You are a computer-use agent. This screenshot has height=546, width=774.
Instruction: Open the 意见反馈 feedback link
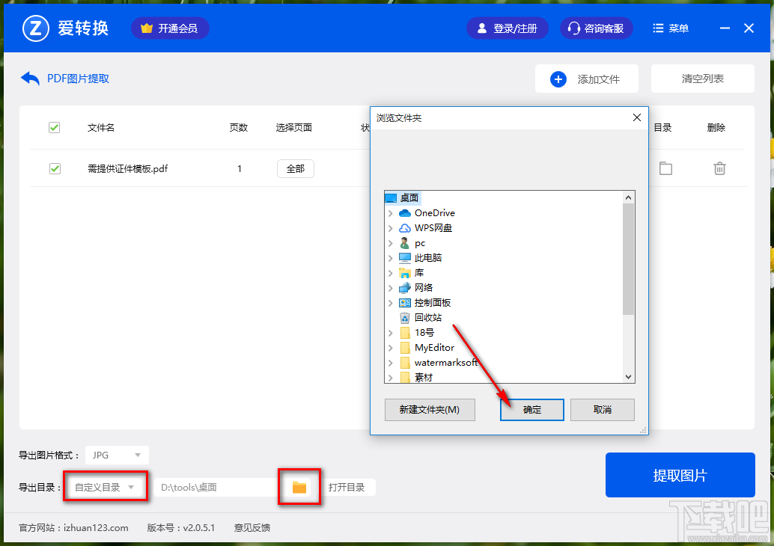pos(252,527)
